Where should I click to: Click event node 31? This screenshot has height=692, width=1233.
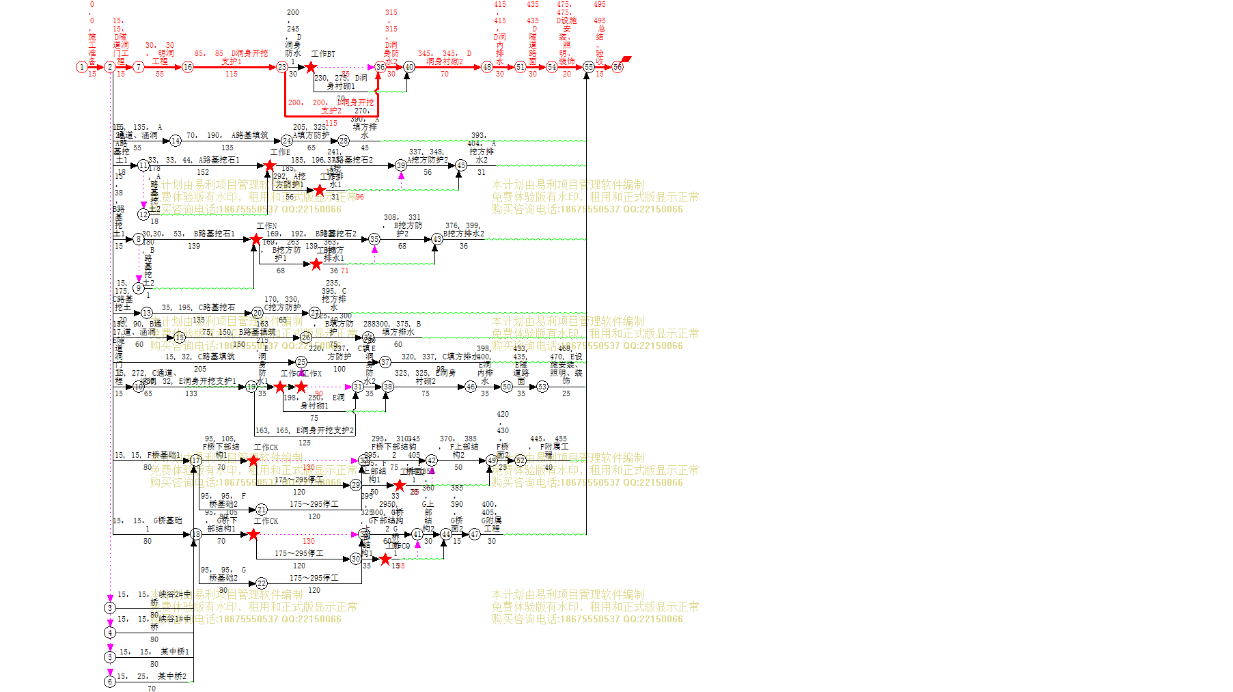pyautogui.click(x=358, y=387)
